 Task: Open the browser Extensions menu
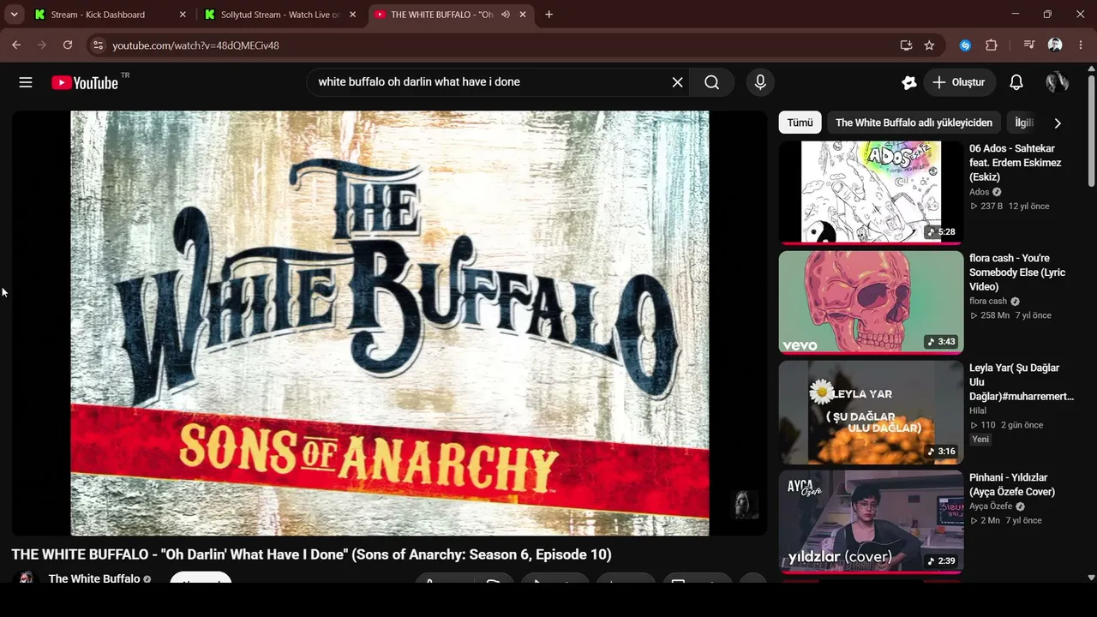pyautogui.click(x=992, y=45)
